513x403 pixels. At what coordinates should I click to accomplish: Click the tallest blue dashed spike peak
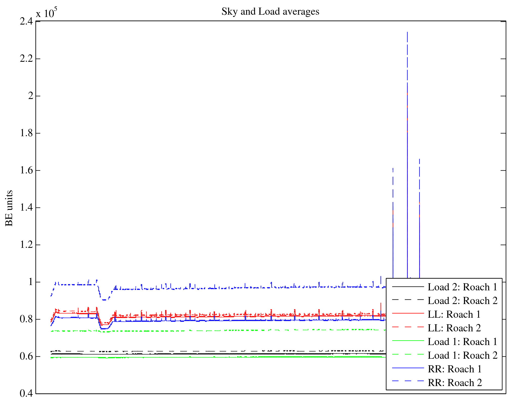(x=407, y=32)
